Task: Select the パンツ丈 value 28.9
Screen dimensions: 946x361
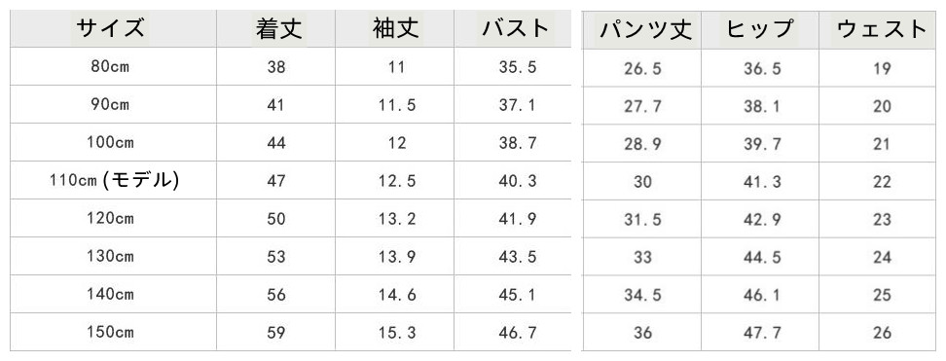Action: (642, 144)
